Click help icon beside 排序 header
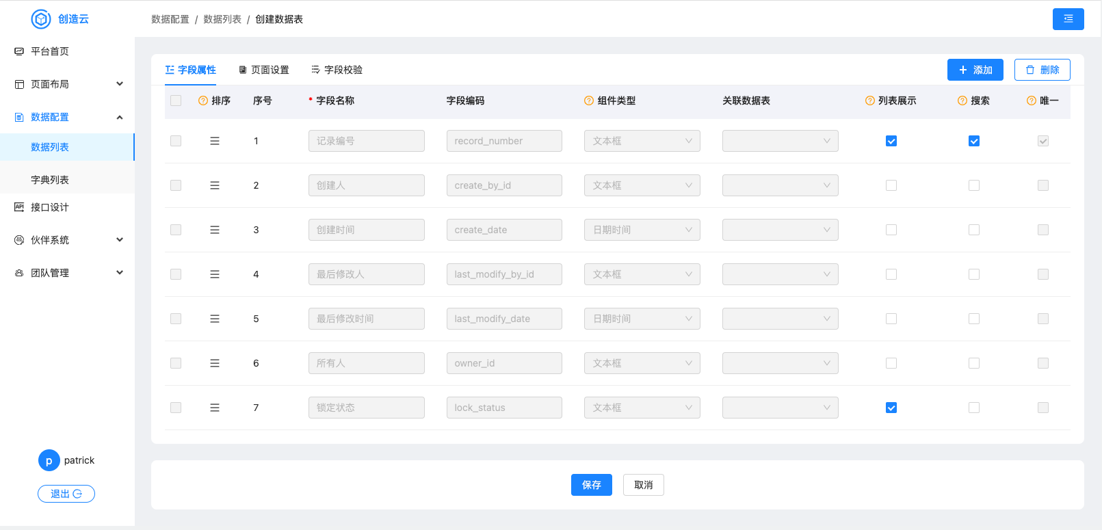The width and height of the screenshot is (1102, 530). pyautogui.click(x=203, y=101)
